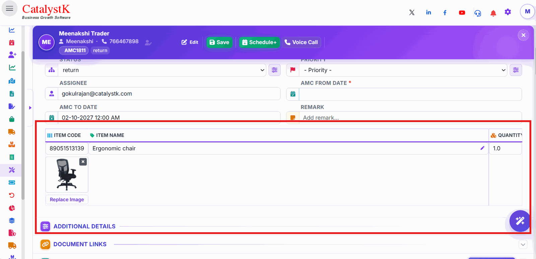The height and width of the screenshot is (259, 536).
Task: Click the user-edit icon beside phone number
Action: click(x=148, y=42)
